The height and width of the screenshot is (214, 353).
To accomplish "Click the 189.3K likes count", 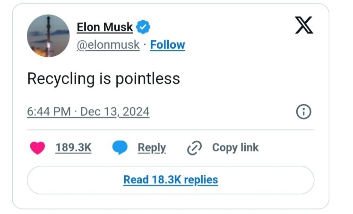I will 73,147.
